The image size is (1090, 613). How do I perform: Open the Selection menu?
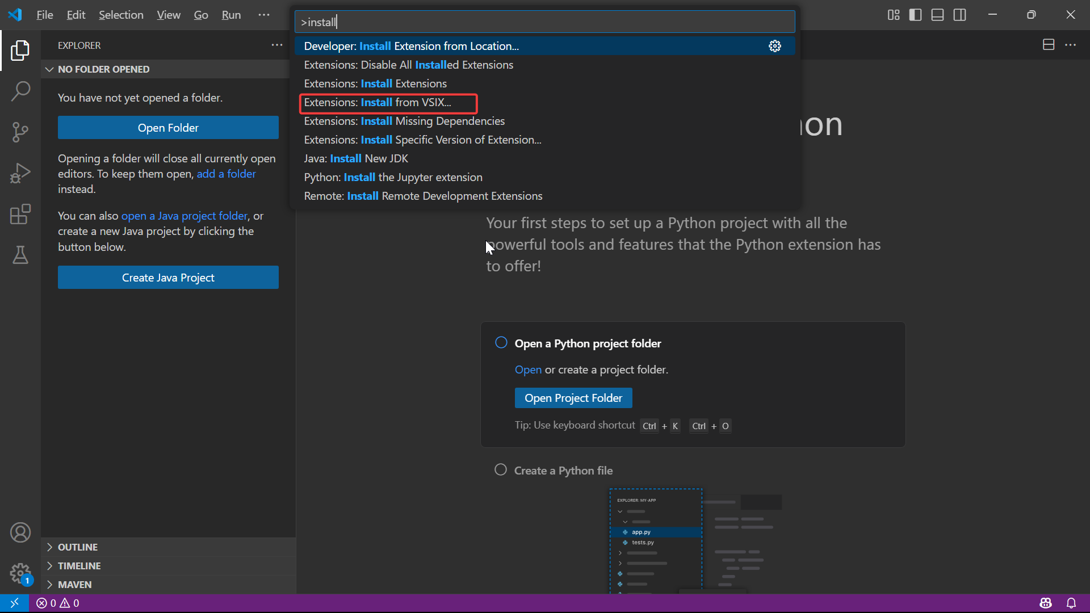coord(121,15)
